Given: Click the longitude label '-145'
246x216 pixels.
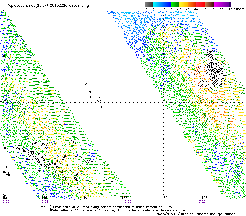Looking at the screenshot, I should pos(43,198).
